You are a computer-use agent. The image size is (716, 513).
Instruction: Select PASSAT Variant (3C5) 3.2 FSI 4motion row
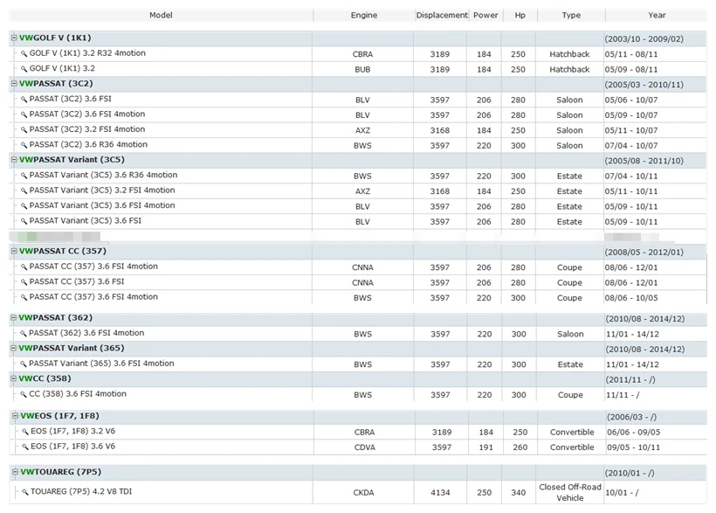click(357, 191)
